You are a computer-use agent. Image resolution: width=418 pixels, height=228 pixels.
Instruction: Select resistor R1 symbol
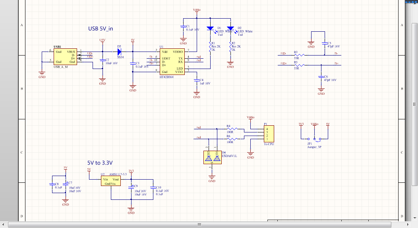pyautogui.click(x=210, y=46)
